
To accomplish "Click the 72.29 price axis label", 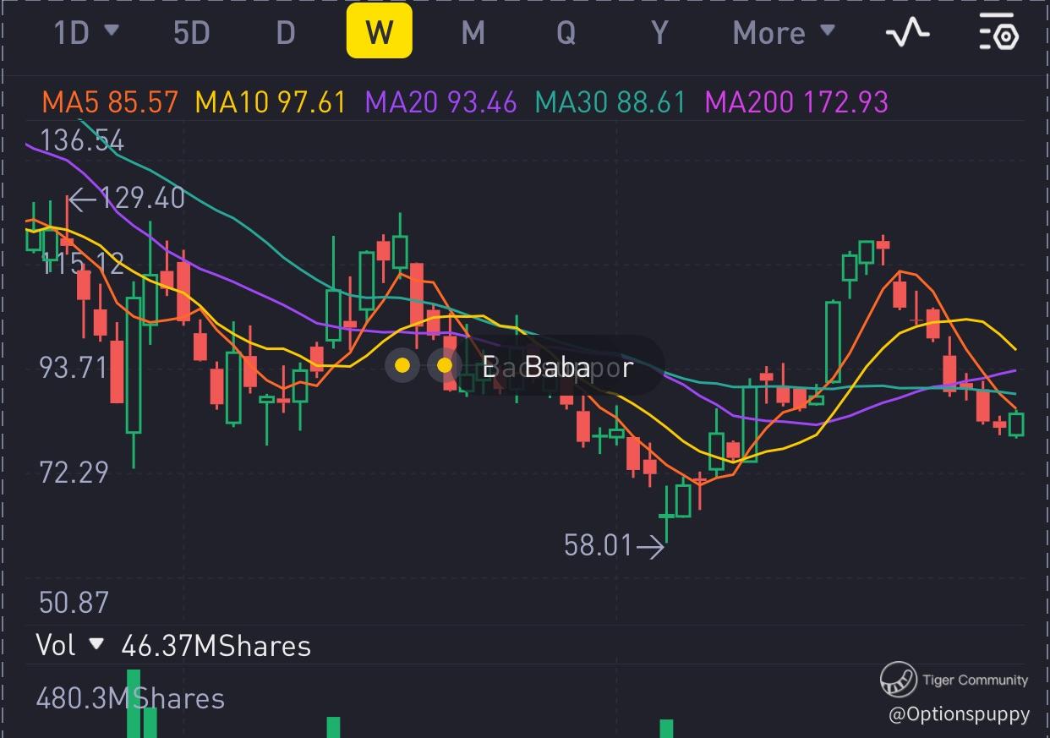I will (x=74, y=472).
